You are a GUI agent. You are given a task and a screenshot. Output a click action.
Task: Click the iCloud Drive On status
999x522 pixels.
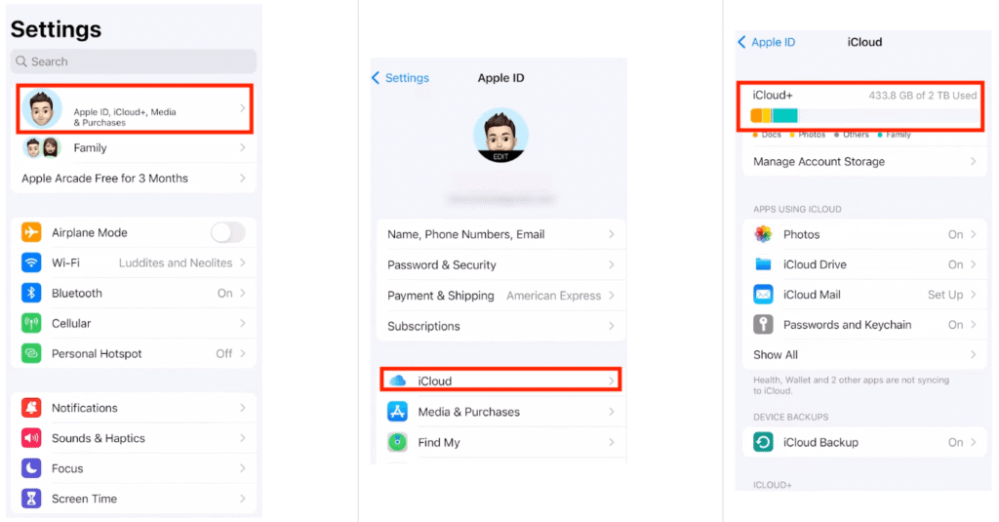pyautogui.click(x=955, y=264)
